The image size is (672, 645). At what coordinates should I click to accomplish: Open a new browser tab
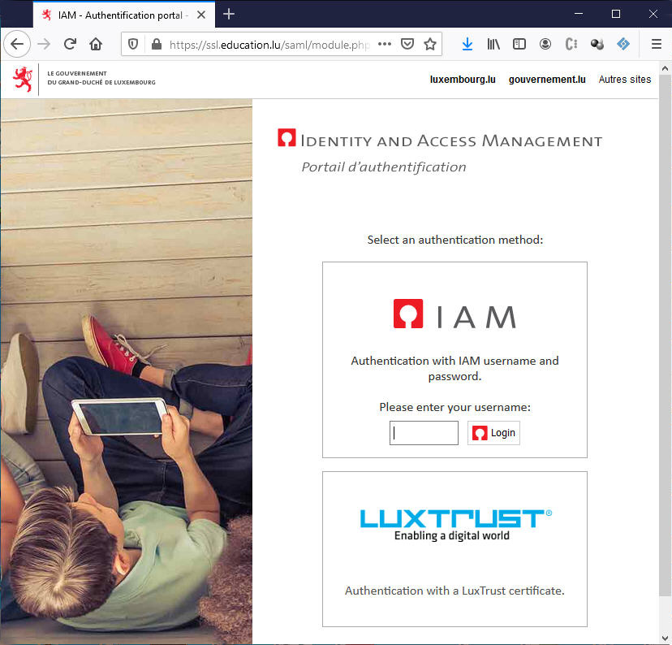coord(229,14)
